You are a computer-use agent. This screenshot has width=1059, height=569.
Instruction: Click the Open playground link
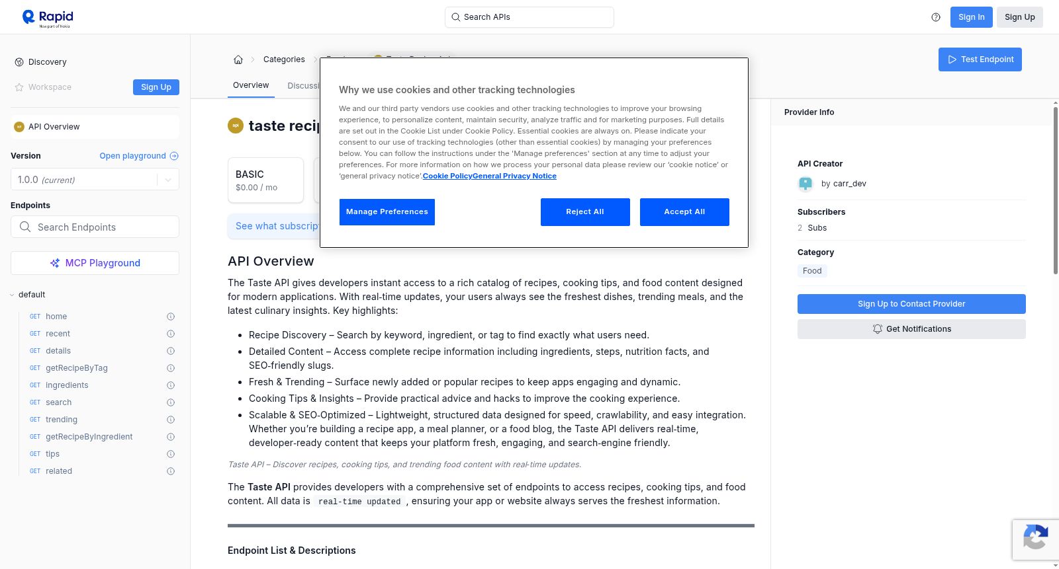[x=139, y=156]
